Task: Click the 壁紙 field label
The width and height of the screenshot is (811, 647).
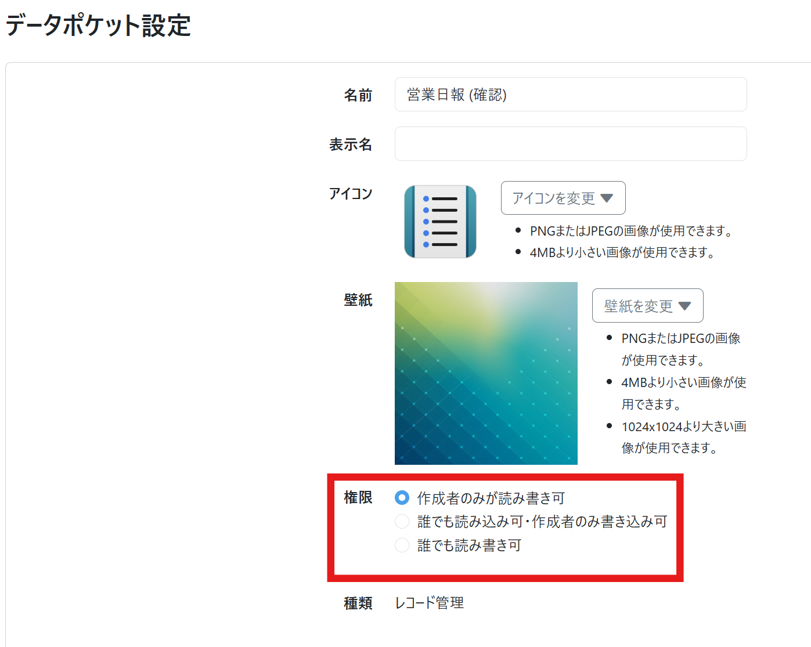Action: 358,300
